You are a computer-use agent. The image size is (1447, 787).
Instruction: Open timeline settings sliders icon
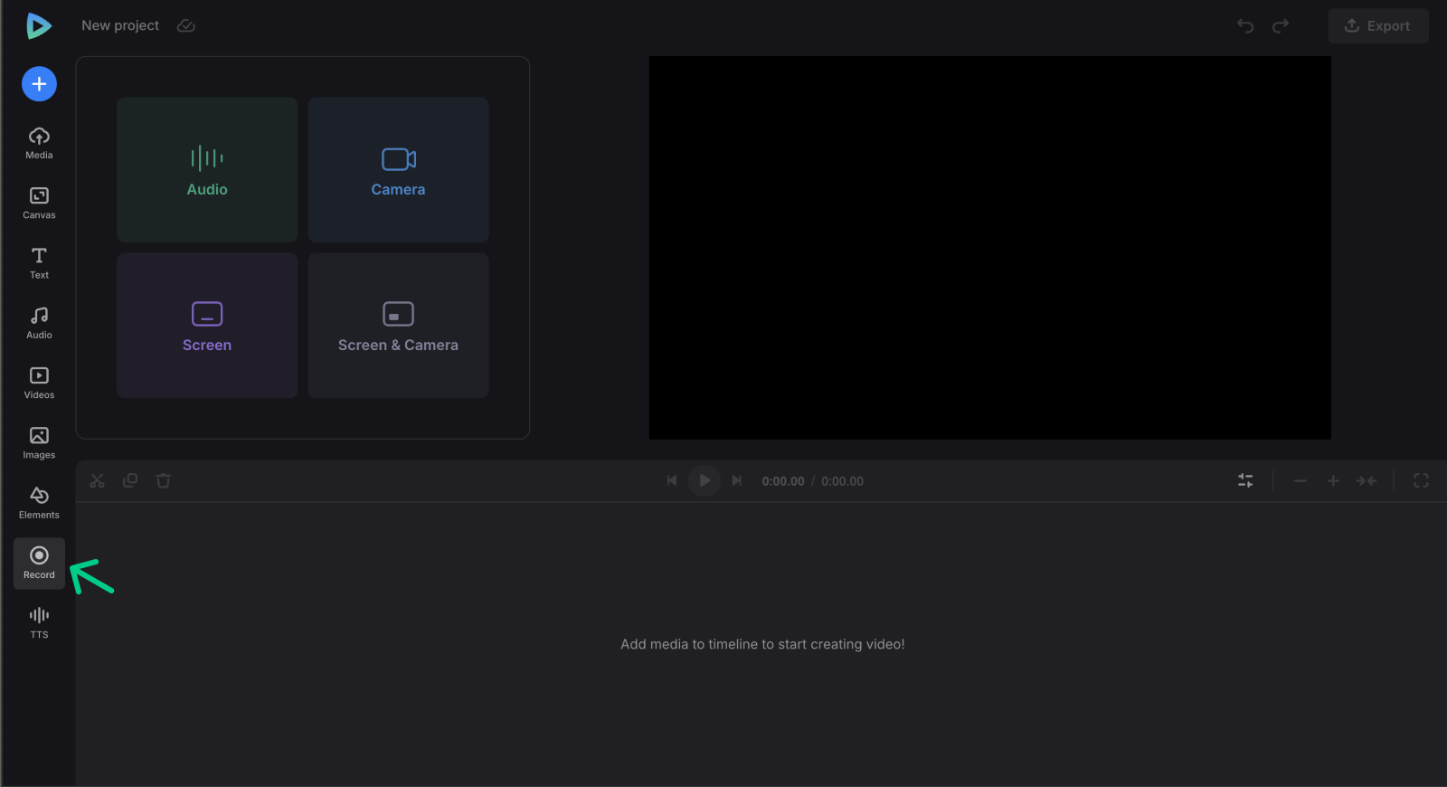1245,481
